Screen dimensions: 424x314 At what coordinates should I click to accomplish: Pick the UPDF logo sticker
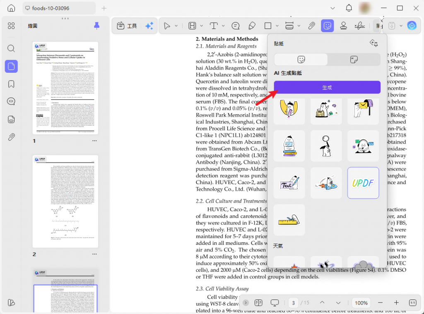pyautogui.click(x=363, y=183)
